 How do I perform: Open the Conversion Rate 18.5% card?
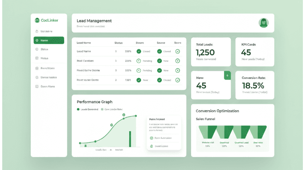point(255,85)
